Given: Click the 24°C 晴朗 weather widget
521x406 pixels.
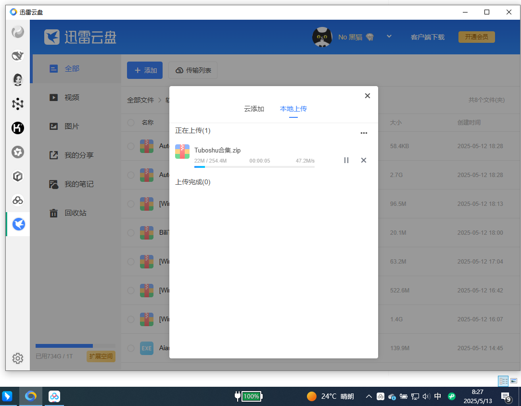Looking at the screenshot, I should click(330, 396).
